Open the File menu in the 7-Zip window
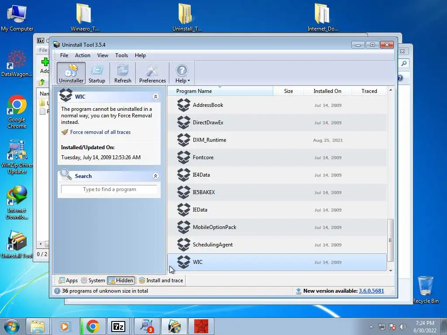 (43, 50)
